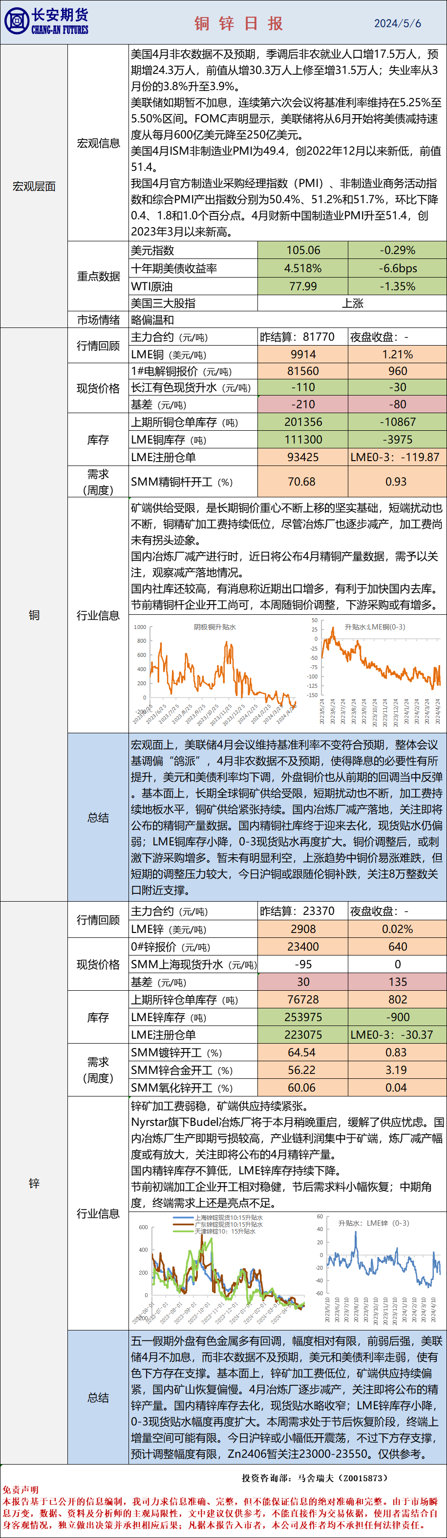Viewport: 447px width, 1538px height.
Task: Click the report date 2024/5/6
Action: 397,23
